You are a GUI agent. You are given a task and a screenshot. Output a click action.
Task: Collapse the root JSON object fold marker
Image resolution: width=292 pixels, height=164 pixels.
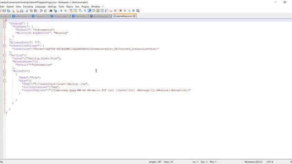coord(5,20)
